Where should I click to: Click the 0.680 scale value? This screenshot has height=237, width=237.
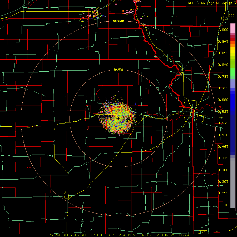[223, 100]
